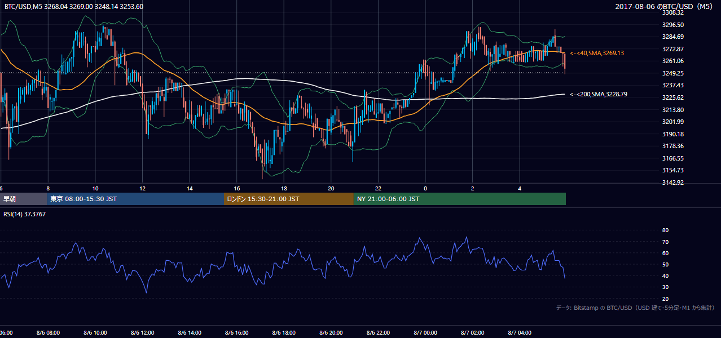Click the 8/7 02:00 bottom time label
This screenshot has width=721, height=338.
pyautogui.click(x=472, y=333)
